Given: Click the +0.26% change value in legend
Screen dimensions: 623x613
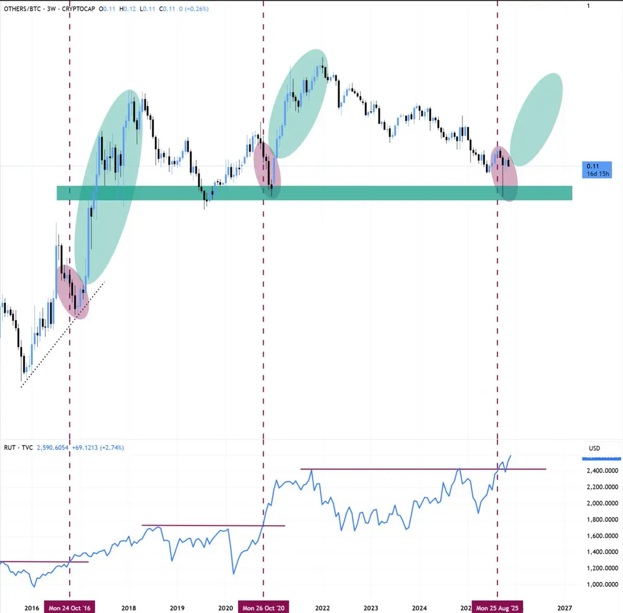Looking at the screenshot, I should click(x=196, y=9).
